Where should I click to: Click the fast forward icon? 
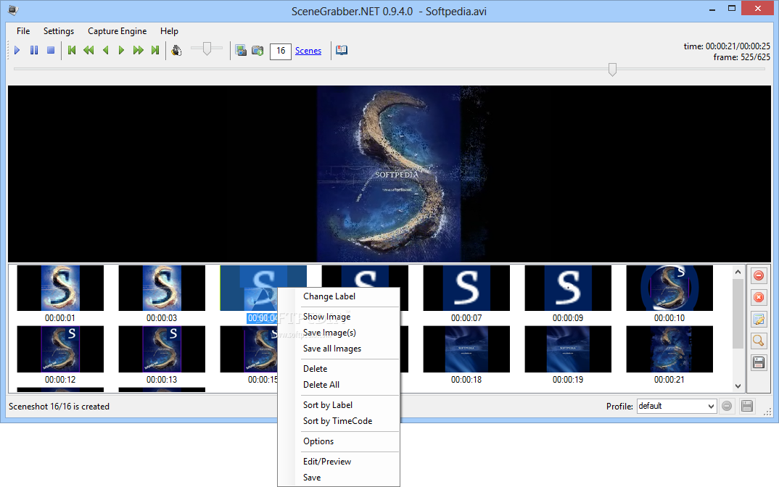point(138,50)
